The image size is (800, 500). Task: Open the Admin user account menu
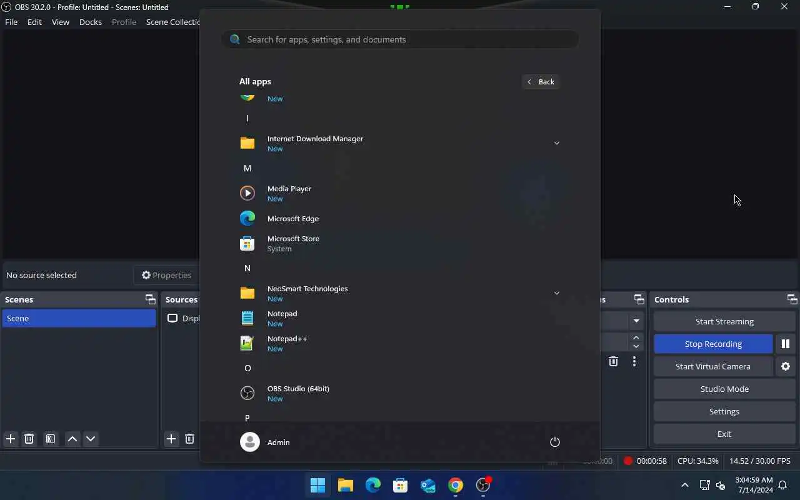tap(266, 442)
